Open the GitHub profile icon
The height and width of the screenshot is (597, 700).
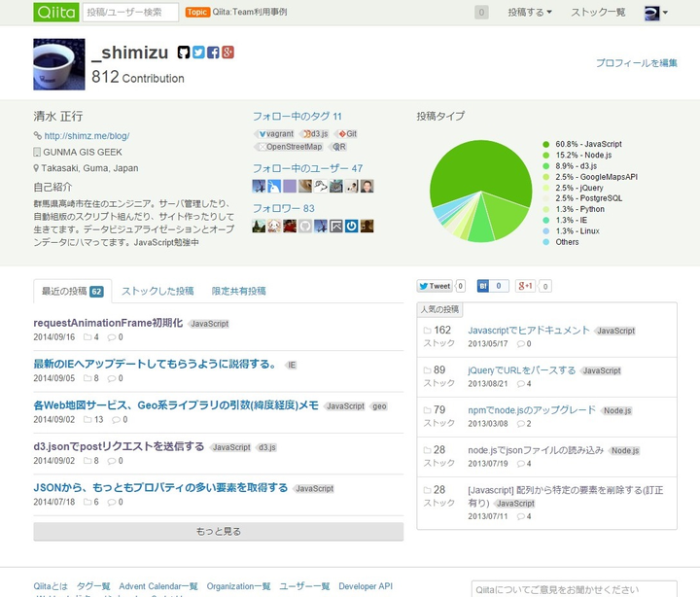pos(184,53)
